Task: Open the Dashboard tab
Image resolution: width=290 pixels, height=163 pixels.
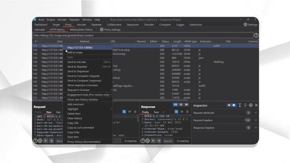Action: point(41,24)
